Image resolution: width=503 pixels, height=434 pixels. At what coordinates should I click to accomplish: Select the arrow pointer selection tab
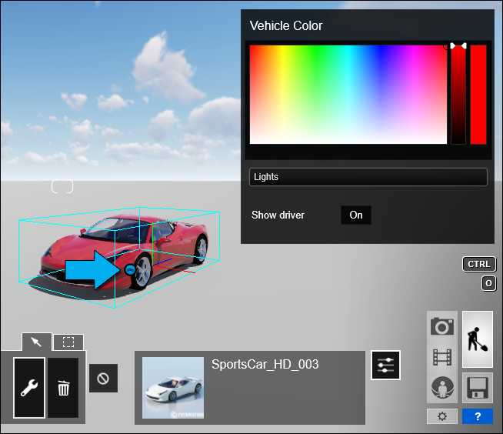tap(37, 342)
